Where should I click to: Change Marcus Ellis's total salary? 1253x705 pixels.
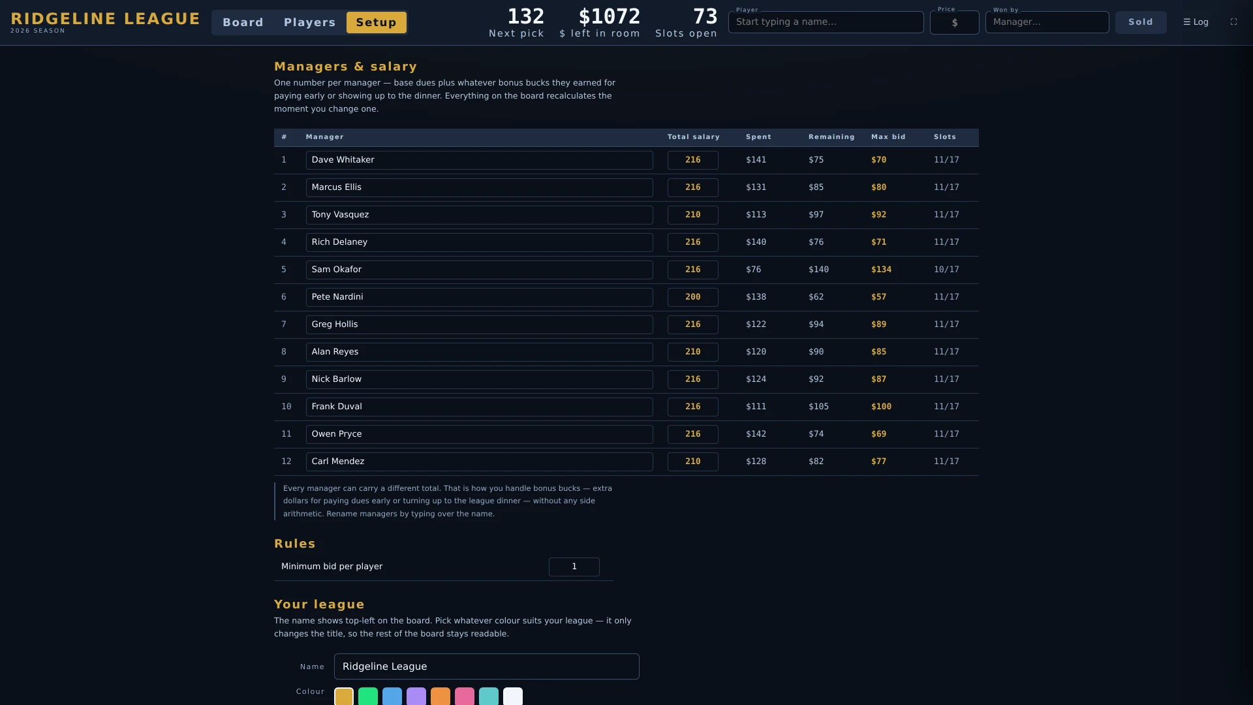[x=692, y=187]
